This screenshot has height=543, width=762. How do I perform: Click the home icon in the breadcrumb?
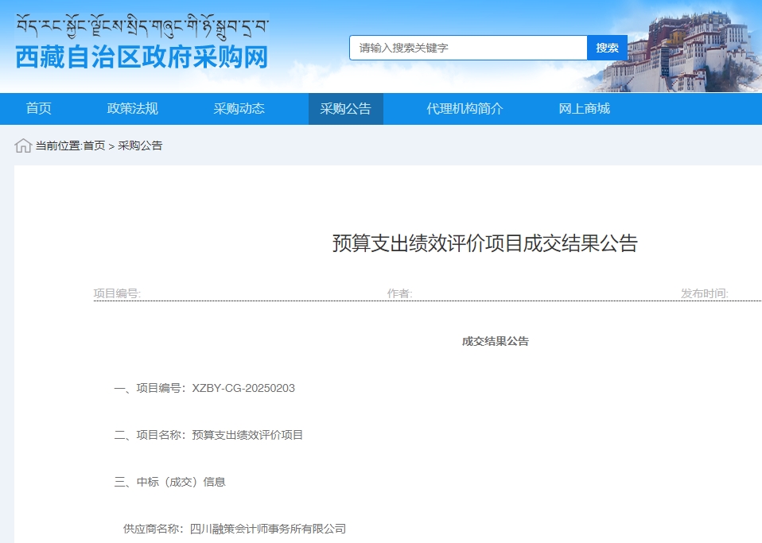(23, 145)
